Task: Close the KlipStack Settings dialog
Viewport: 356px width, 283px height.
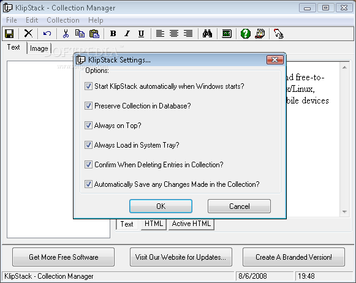Action: (275, 60)
